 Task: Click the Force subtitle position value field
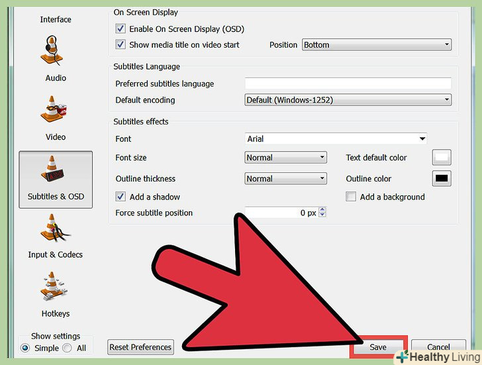(x=281, y=213)
